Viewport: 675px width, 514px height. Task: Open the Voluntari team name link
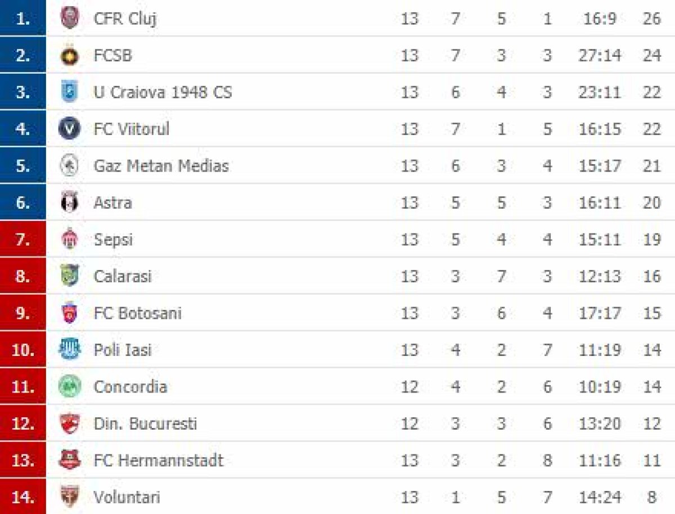(x=127, y=497)
